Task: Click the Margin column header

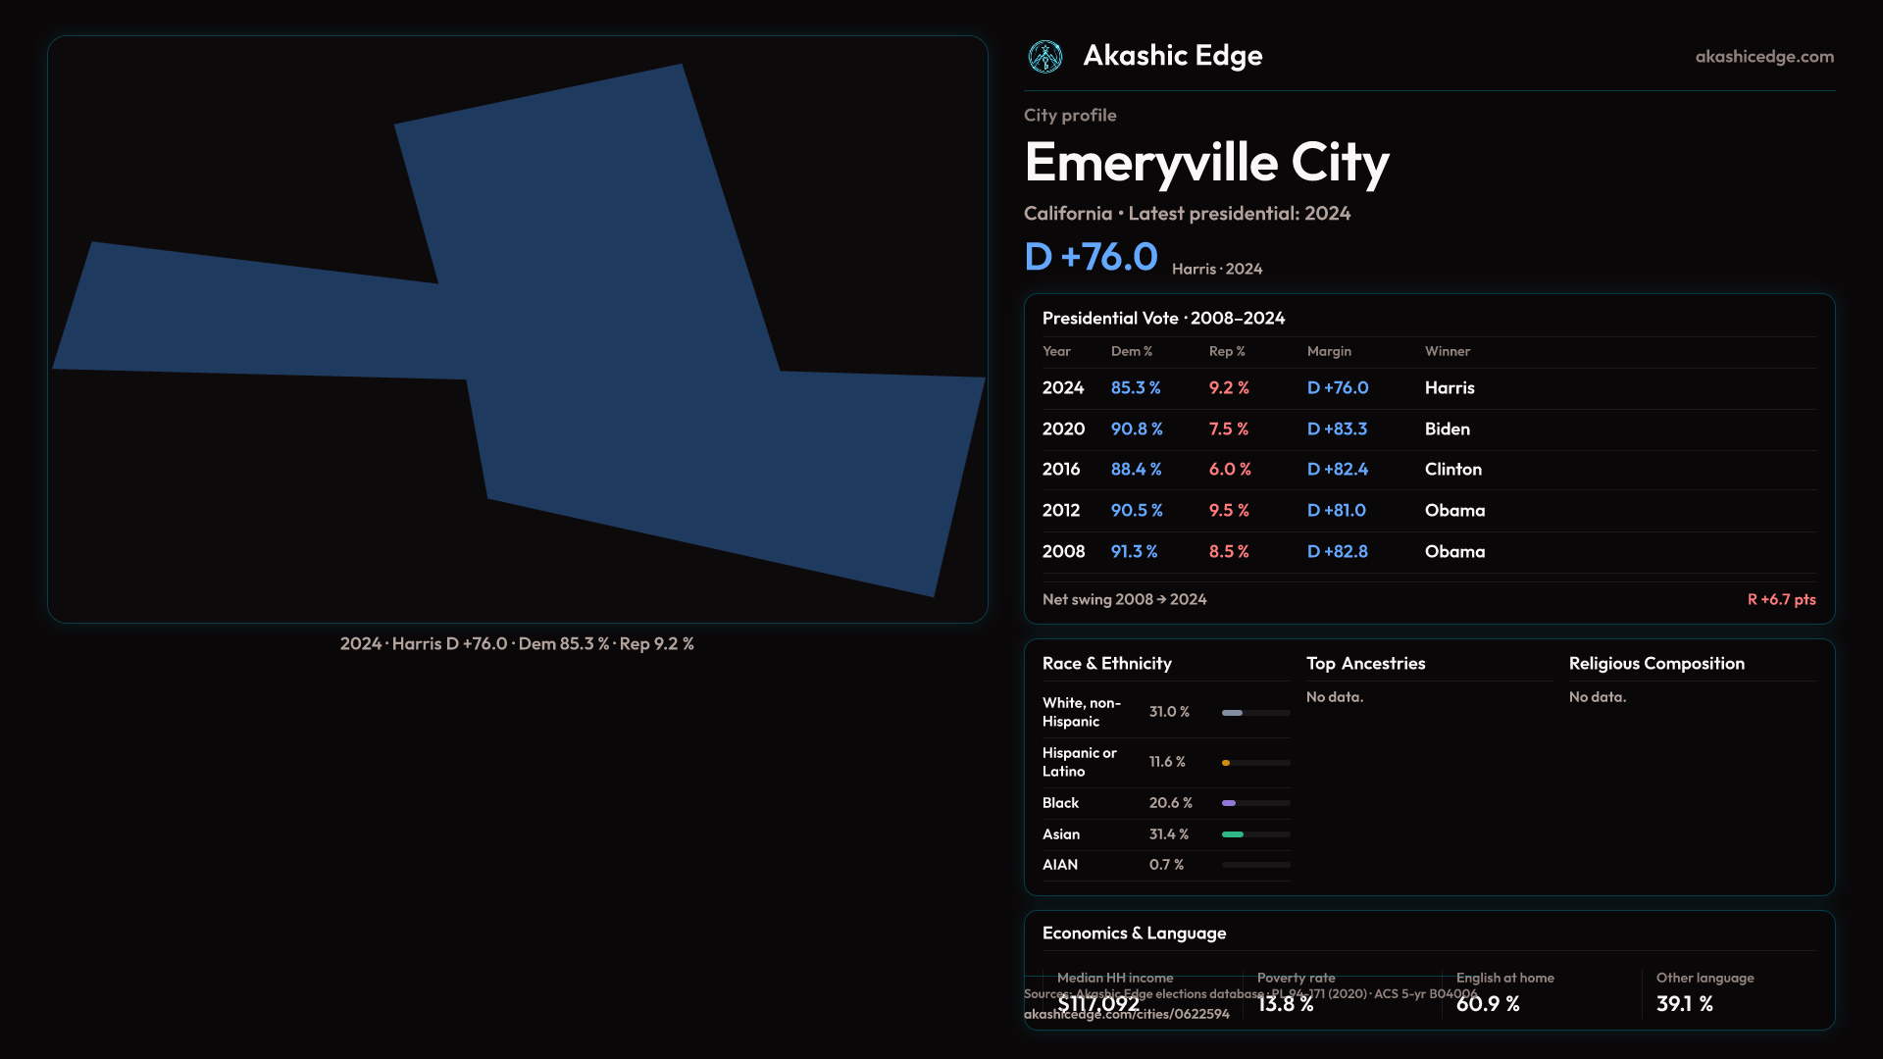Action: point(1329,351)
